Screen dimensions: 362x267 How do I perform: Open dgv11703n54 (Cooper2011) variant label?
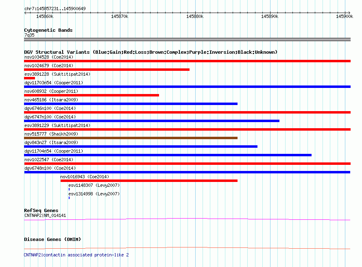[x=54, y=83]
